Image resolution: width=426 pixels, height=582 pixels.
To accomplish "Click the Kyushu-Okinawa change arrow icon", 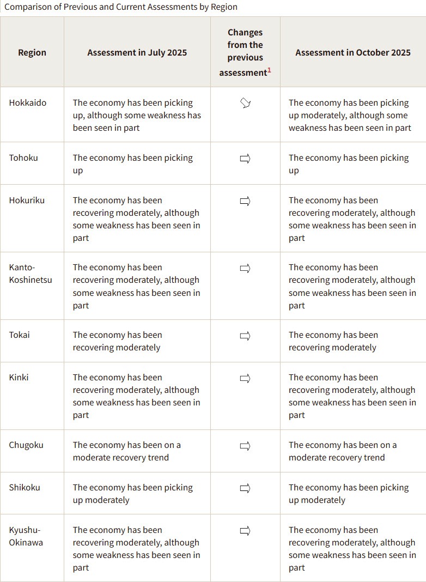I will 245,530.
